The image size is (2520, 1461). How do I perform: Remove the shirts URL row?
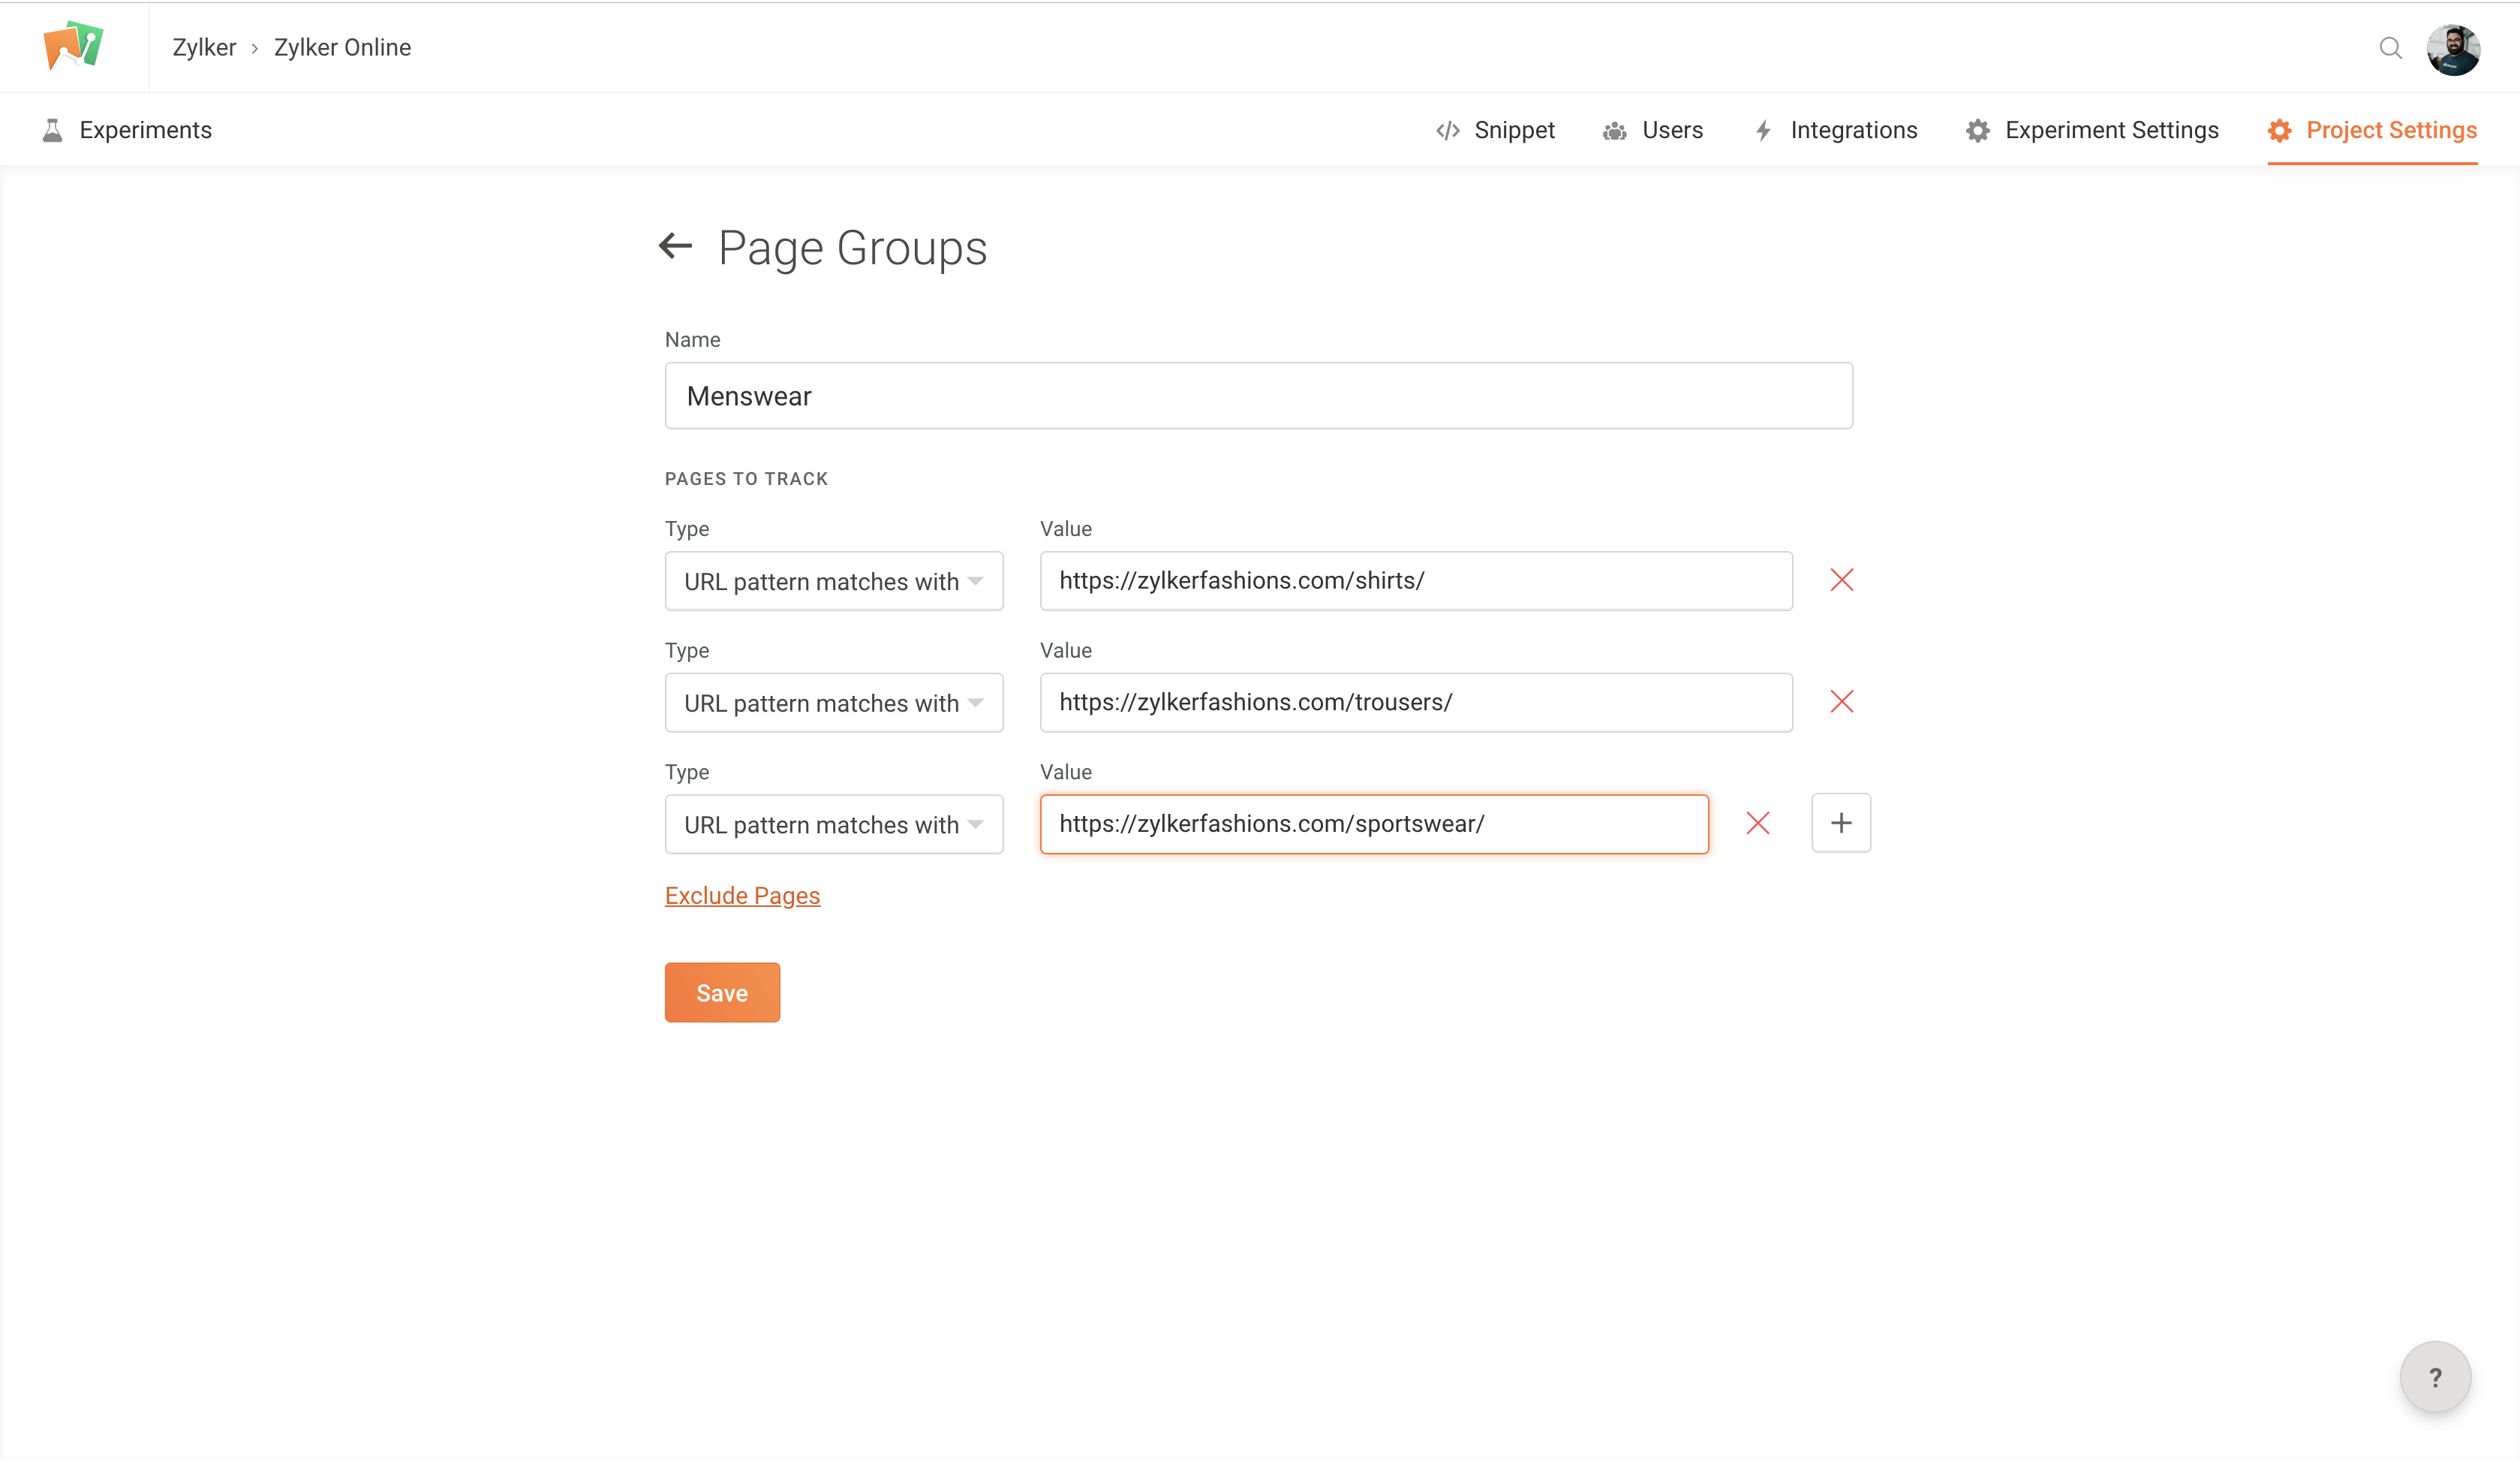(1841, 580)
